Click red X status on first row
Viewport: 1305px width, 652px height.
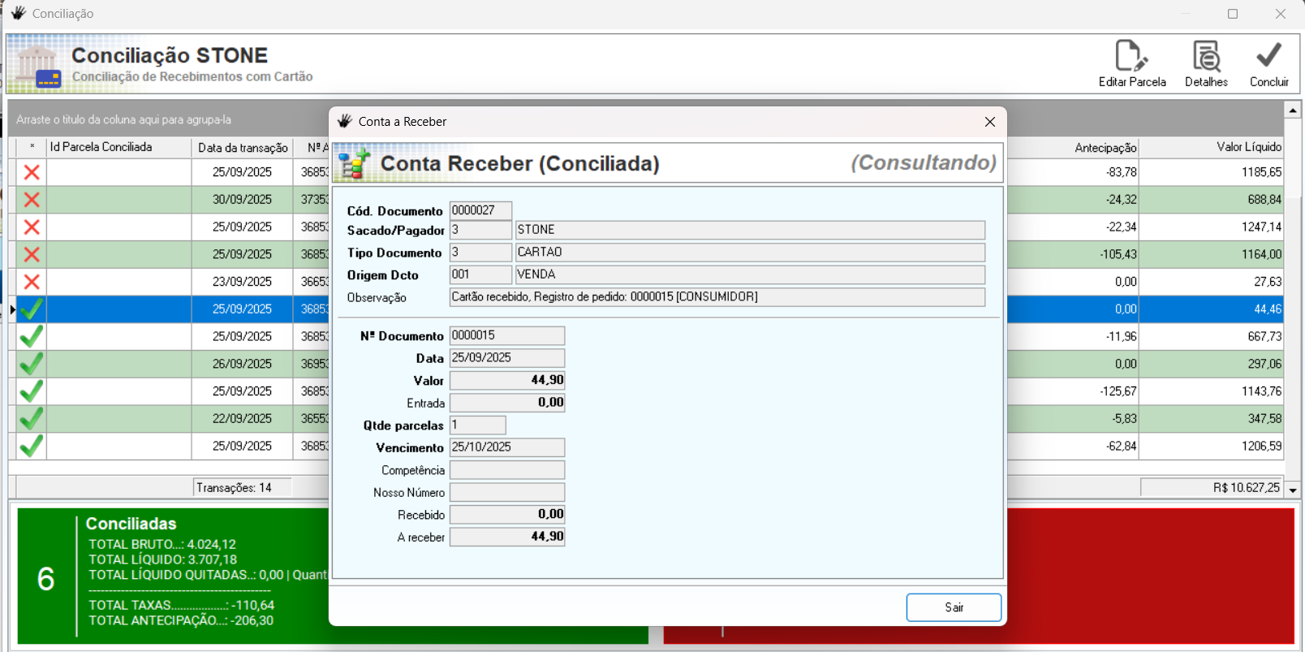[32, 172]
